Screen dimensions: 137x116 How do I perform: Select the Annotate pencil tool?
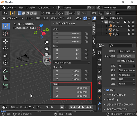6,71
